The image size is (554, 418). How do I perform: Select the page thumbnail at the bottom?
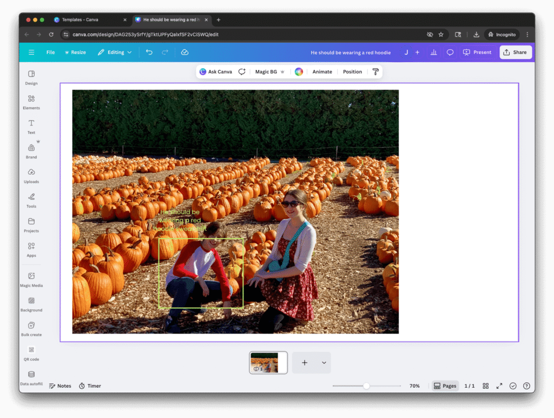tap(268, 362)
